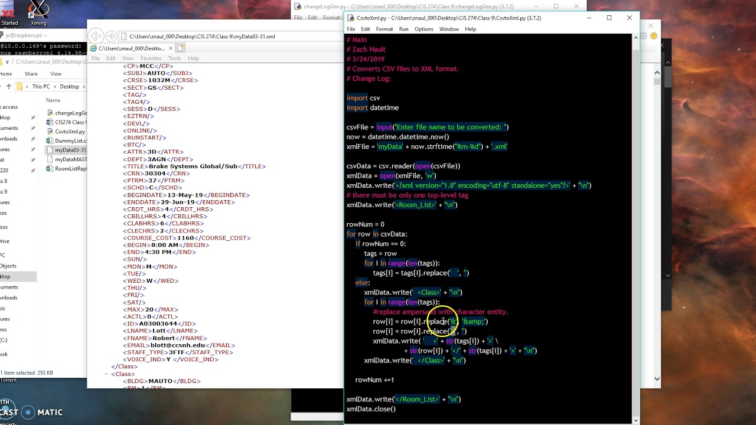Open Edit menu in CsvtoXml.py IDLE window
The height and width of the screenshot is (425, 756).
point(366,29)
